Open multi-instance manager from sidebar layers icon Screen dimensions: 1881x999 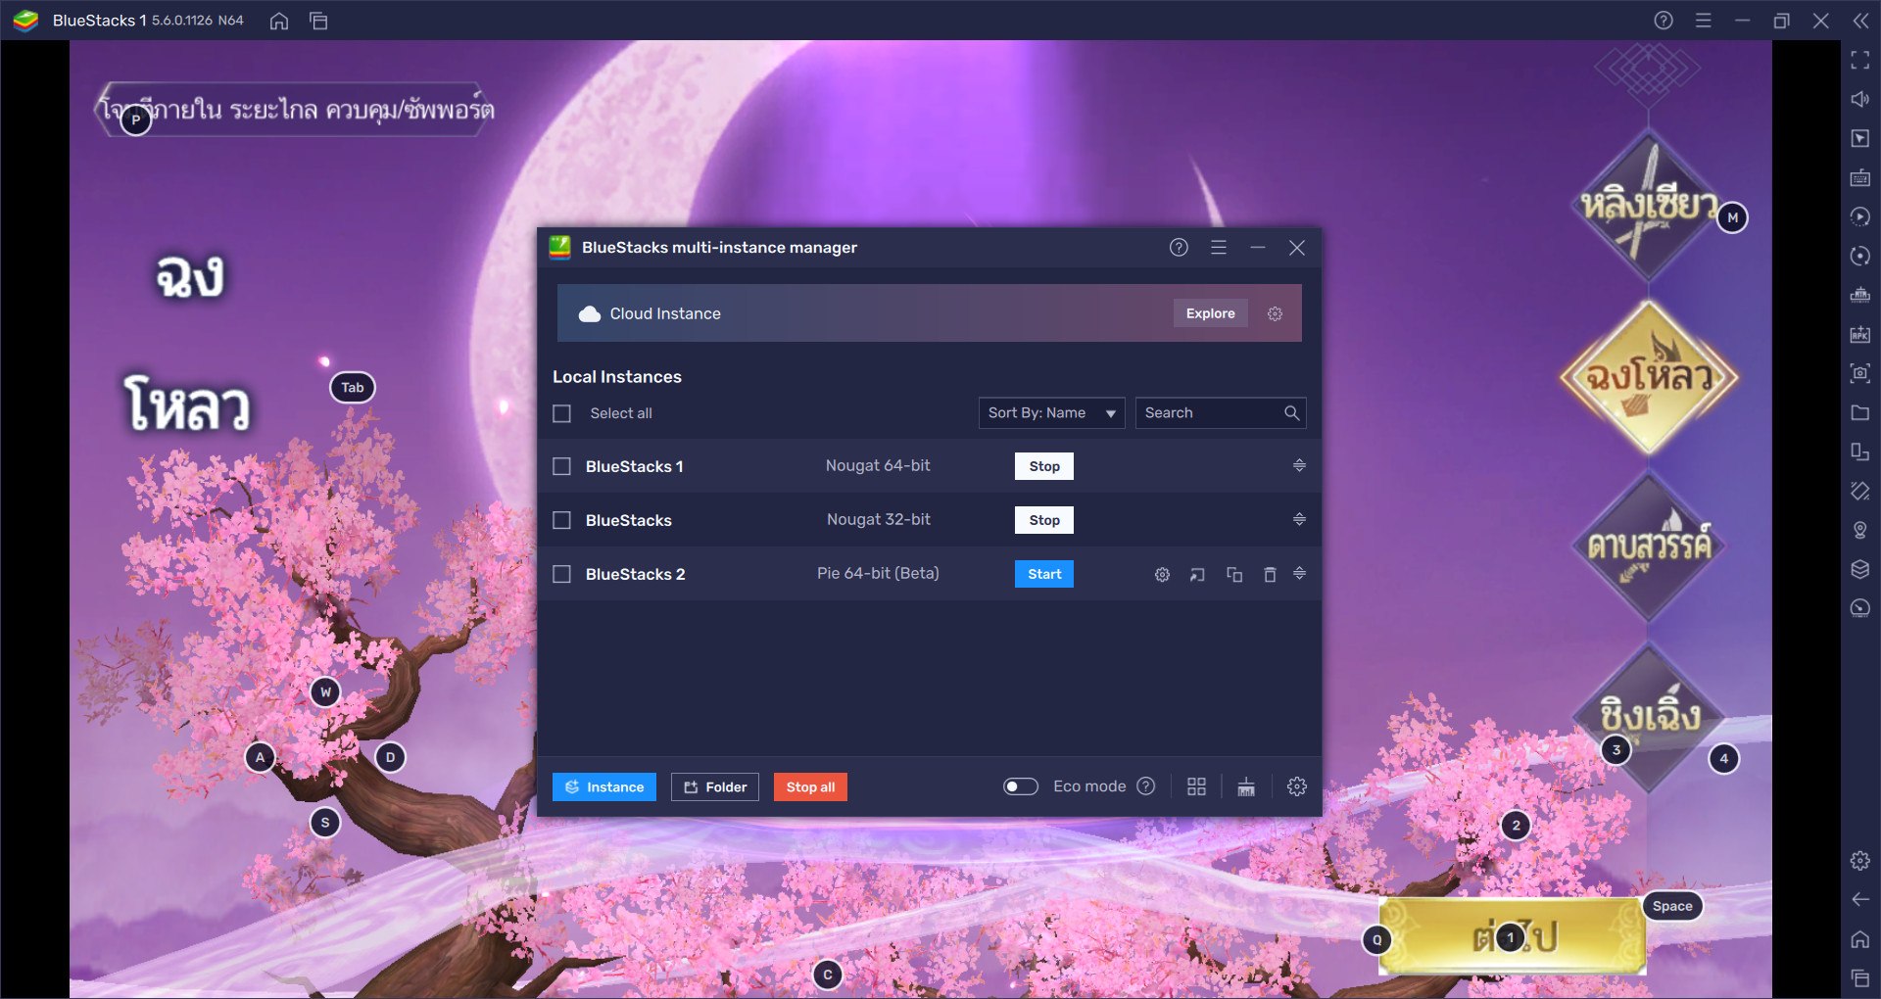tap(1860, 569)
